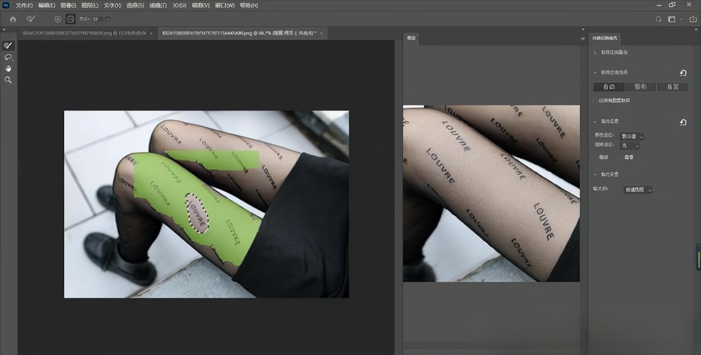Open the Color Adaptation dropdown
Viewport: 701px width, 355px height.
[632, 136]
